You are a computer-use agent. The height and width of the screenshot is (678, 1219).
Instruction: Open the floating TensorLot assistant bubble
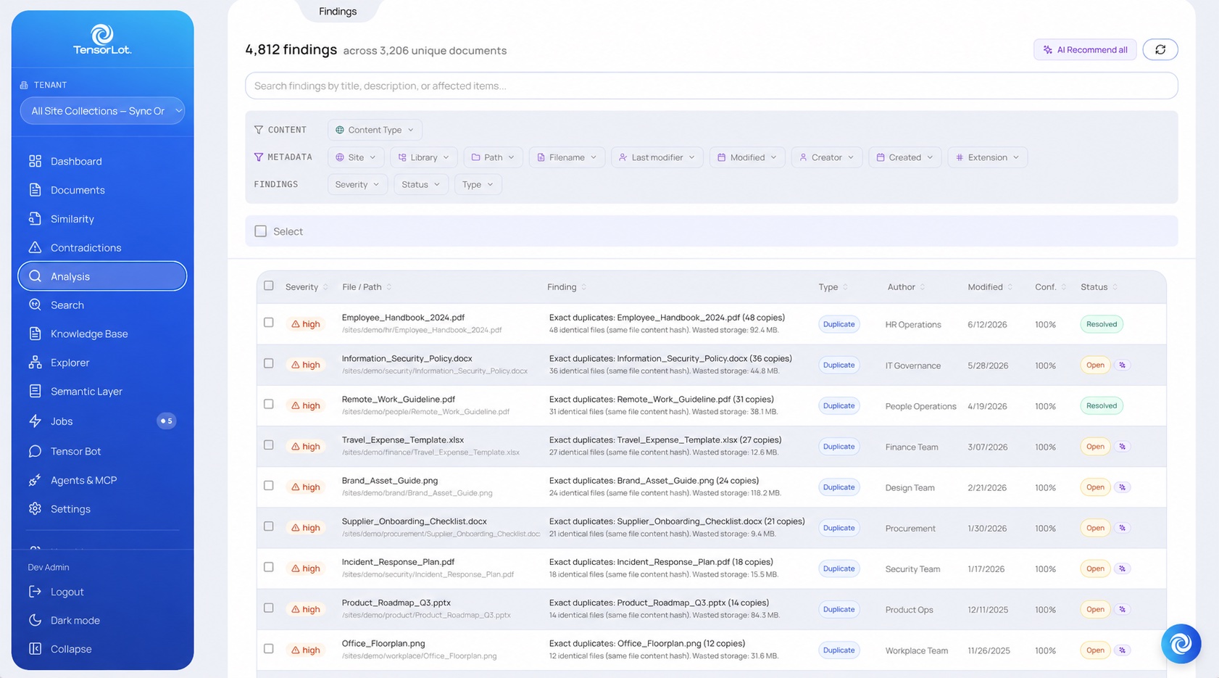point(1181,643)
